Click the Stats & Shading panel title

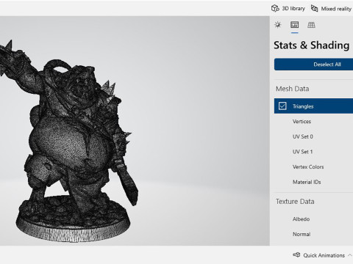coord(311,45)
